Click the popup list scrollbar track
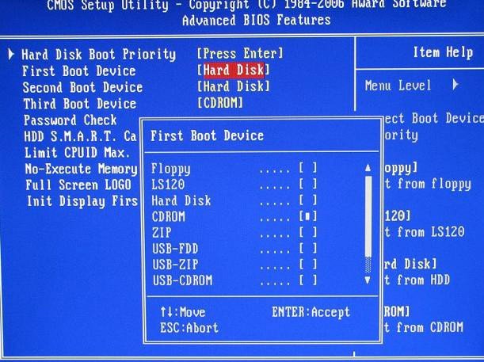This screenshot has width=484, height=362. point(367,222)
